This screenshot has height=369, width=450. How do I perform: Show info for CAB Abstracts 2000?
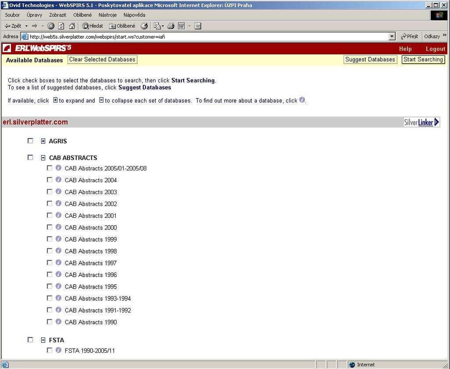(x=58, y=227)
